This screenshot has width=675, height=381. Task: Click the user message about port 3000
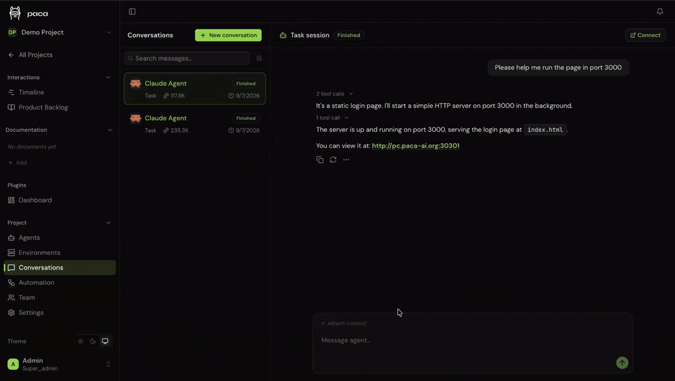pyautogui.click(x=558, y=67)
